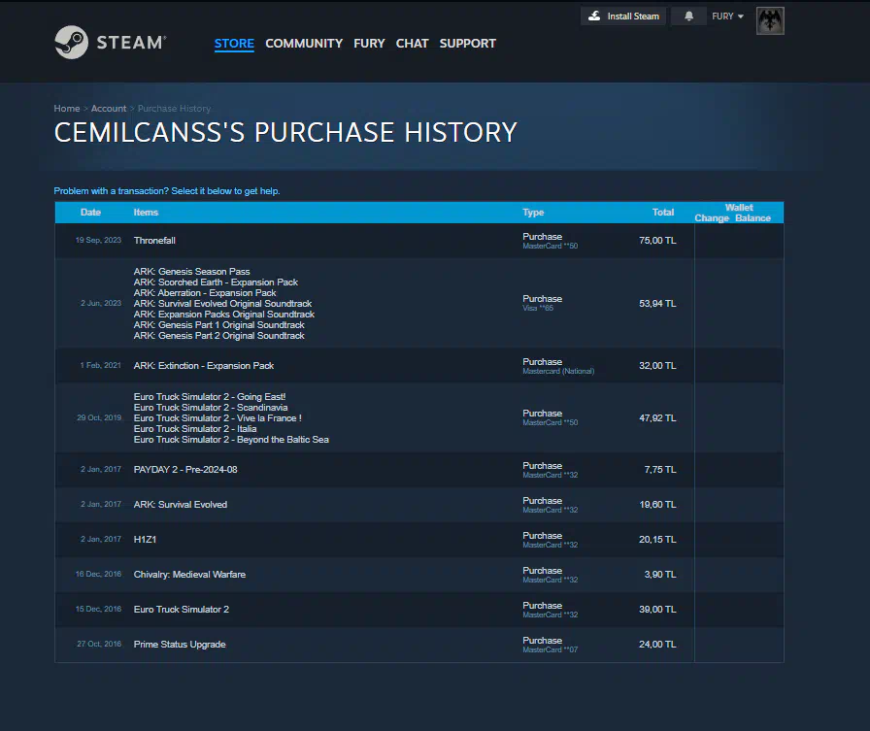Click the 3,90 TL total
Viewport: 870px width, 731px height.
pyautogui.click(x=660, y=575)
